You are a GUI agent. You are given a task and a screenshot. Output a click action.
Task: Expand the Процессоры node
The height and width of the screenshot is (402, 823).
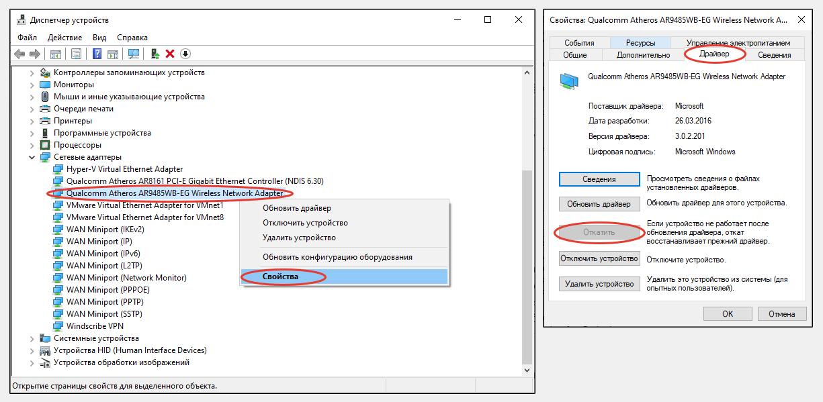point(32,145)
